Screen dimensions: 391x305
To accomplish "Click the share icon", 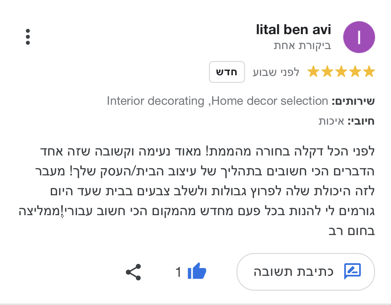I will pyautogui.click(x=133, y=273).
